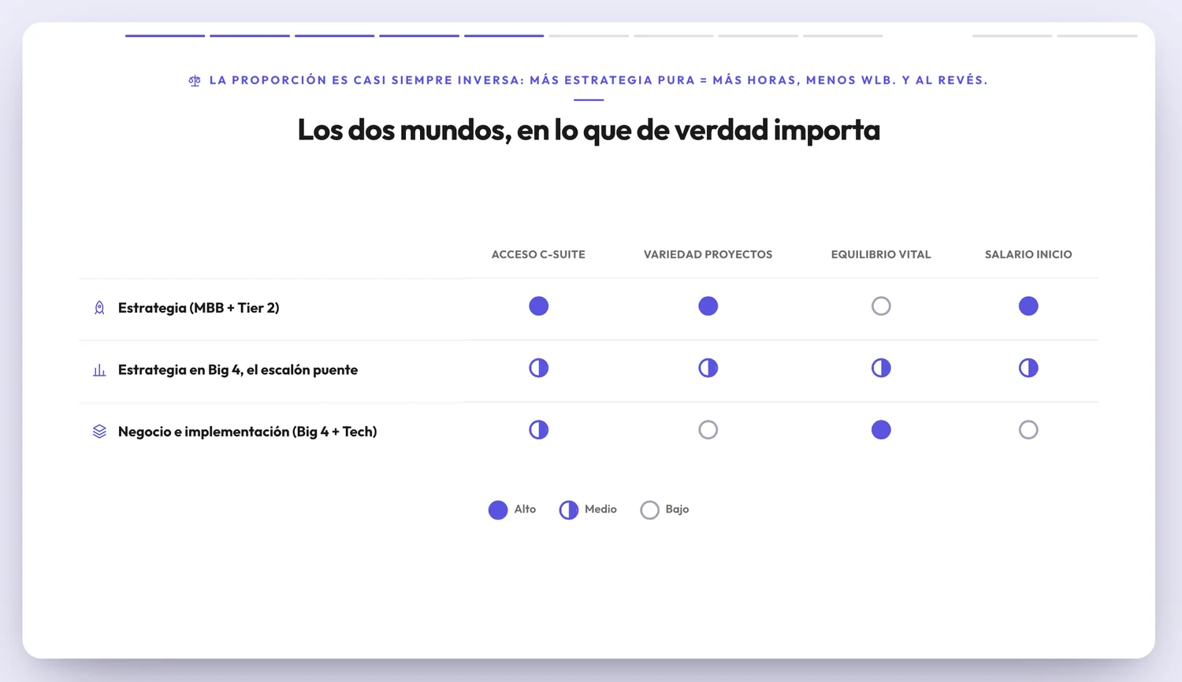Image resolution: width=1182 pixels, height=682 pixels.
Task: Click the empty Variedad Proyectos circle for Negocio e implementación
Action: (x=708, y=429)
